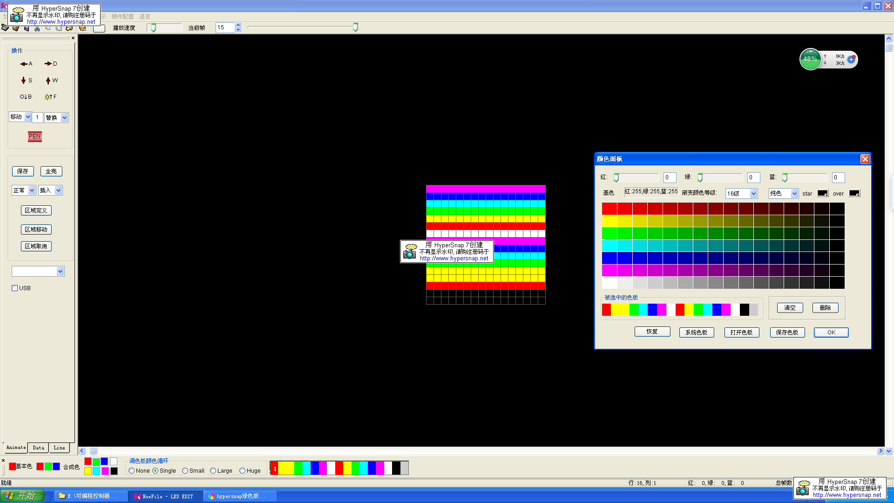Click the move-down arrow labeled S

click(x=26, y=81)
